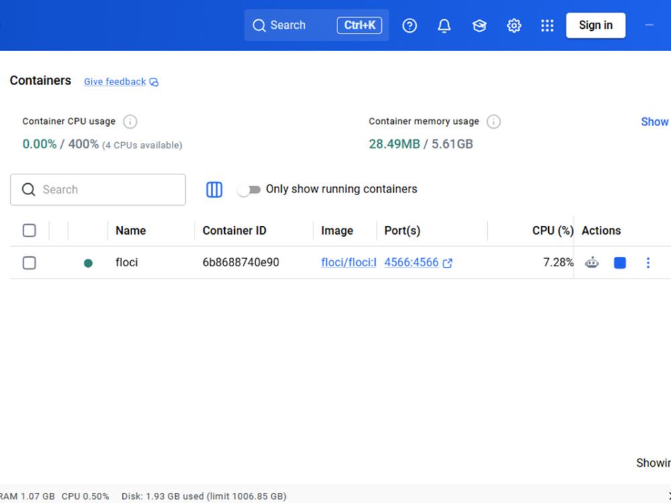Click the Container CPU usage info icon
Screen dimensions: 671x503
[x=130, y=121]
